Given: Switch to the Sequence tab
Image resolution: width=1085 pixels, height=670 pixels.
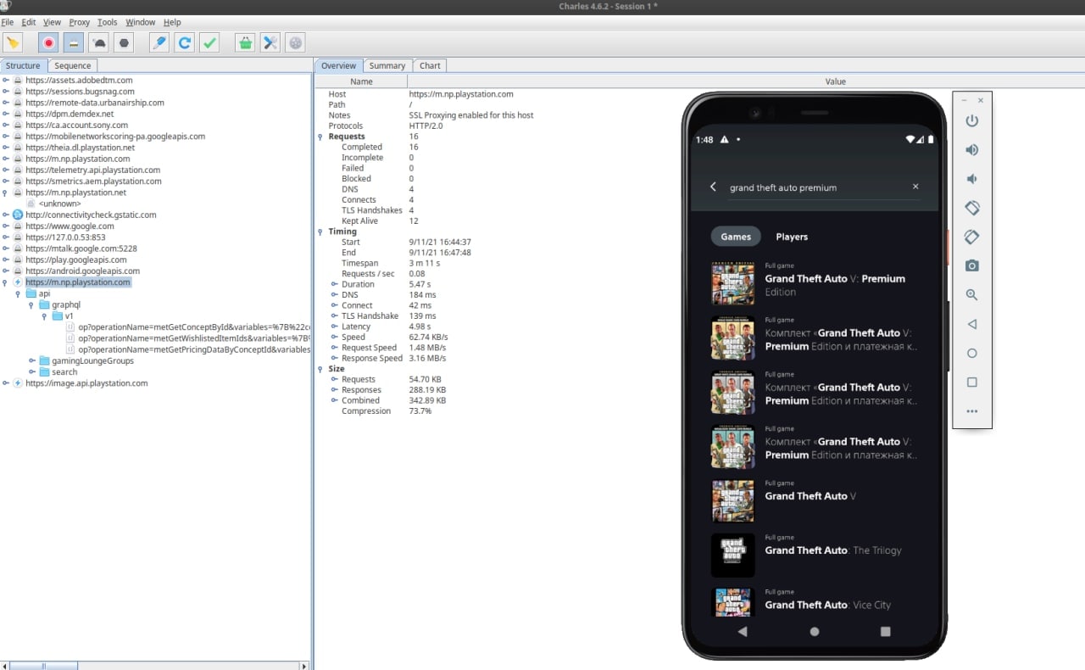Looking at the screenshot, I should (73, 65).
